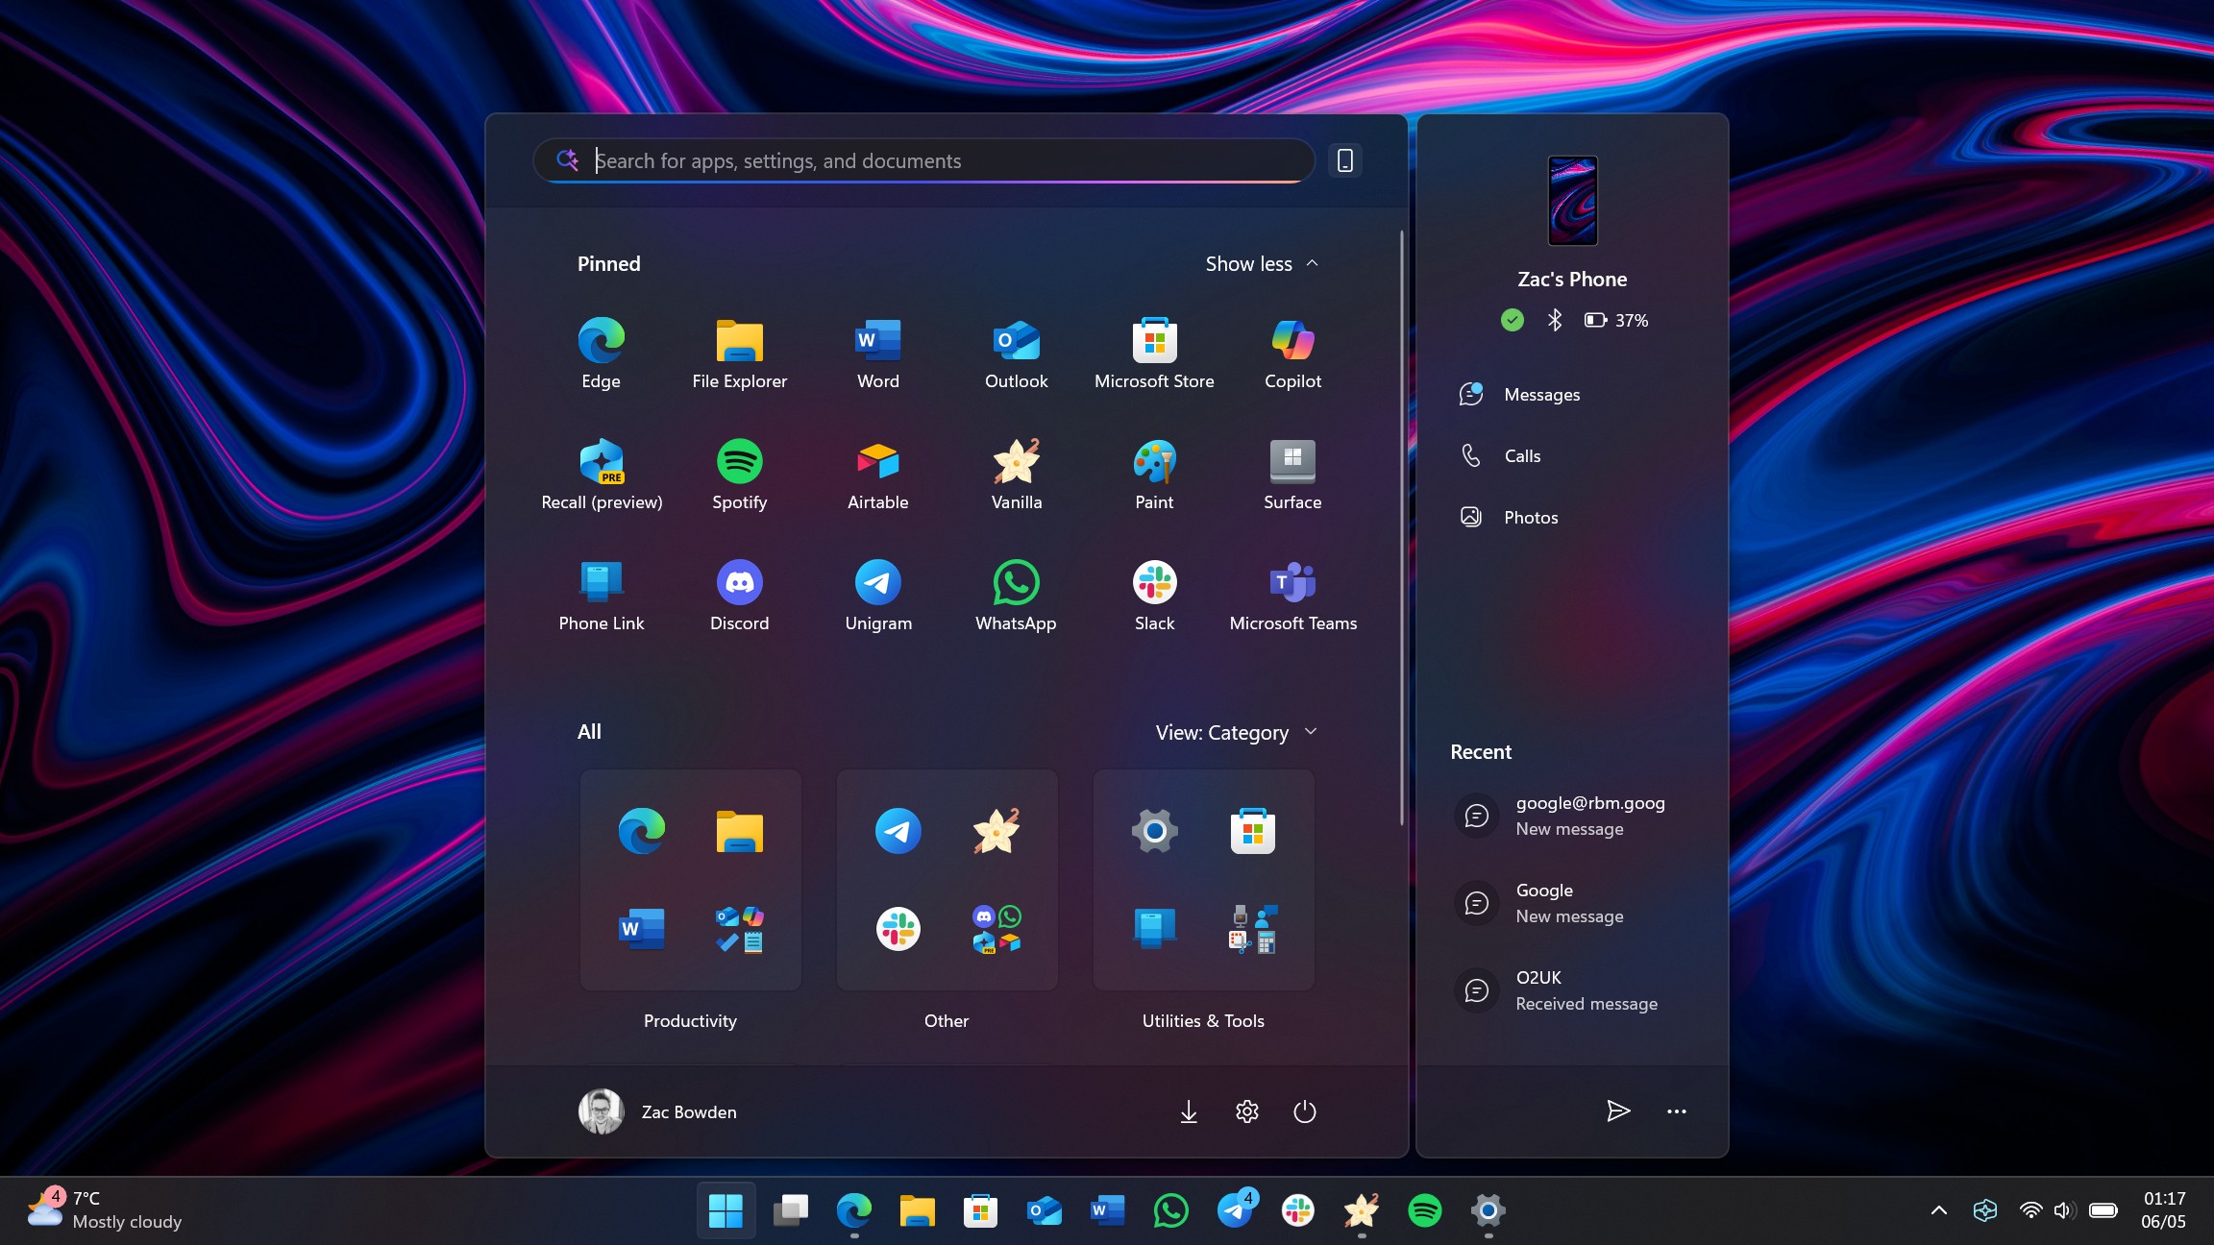The image size is (2214, 1245).
Task: Click Zac Bowden account name
Action: 688,1111
